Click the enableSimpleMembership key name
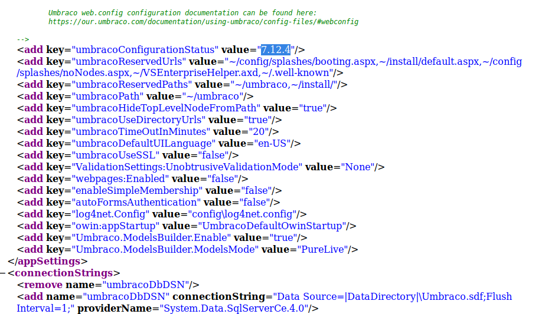 click(x=136, y=191)
